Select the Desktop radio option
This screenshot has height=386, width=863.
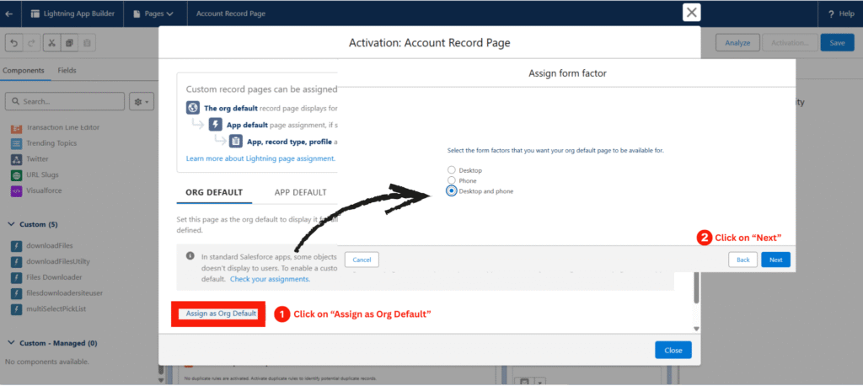(452, 170)
